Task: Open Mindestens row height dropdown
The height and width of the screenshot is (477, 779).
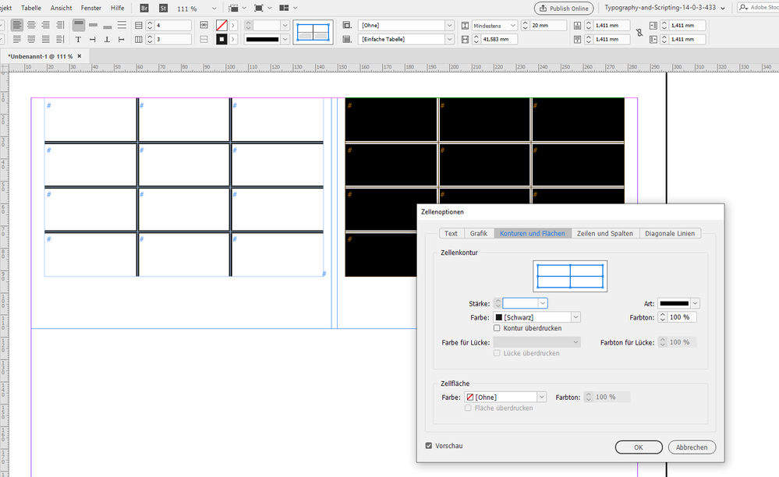Action: point(494,25)
